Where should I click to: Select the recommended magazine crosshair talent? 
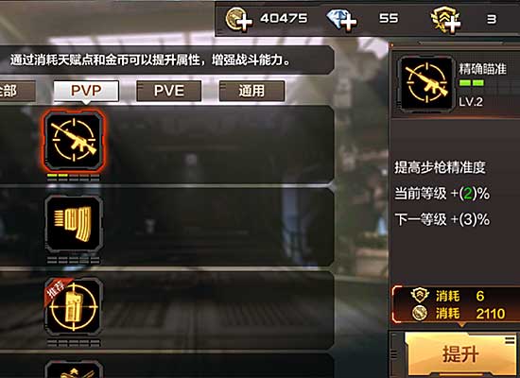pos(74,307)
